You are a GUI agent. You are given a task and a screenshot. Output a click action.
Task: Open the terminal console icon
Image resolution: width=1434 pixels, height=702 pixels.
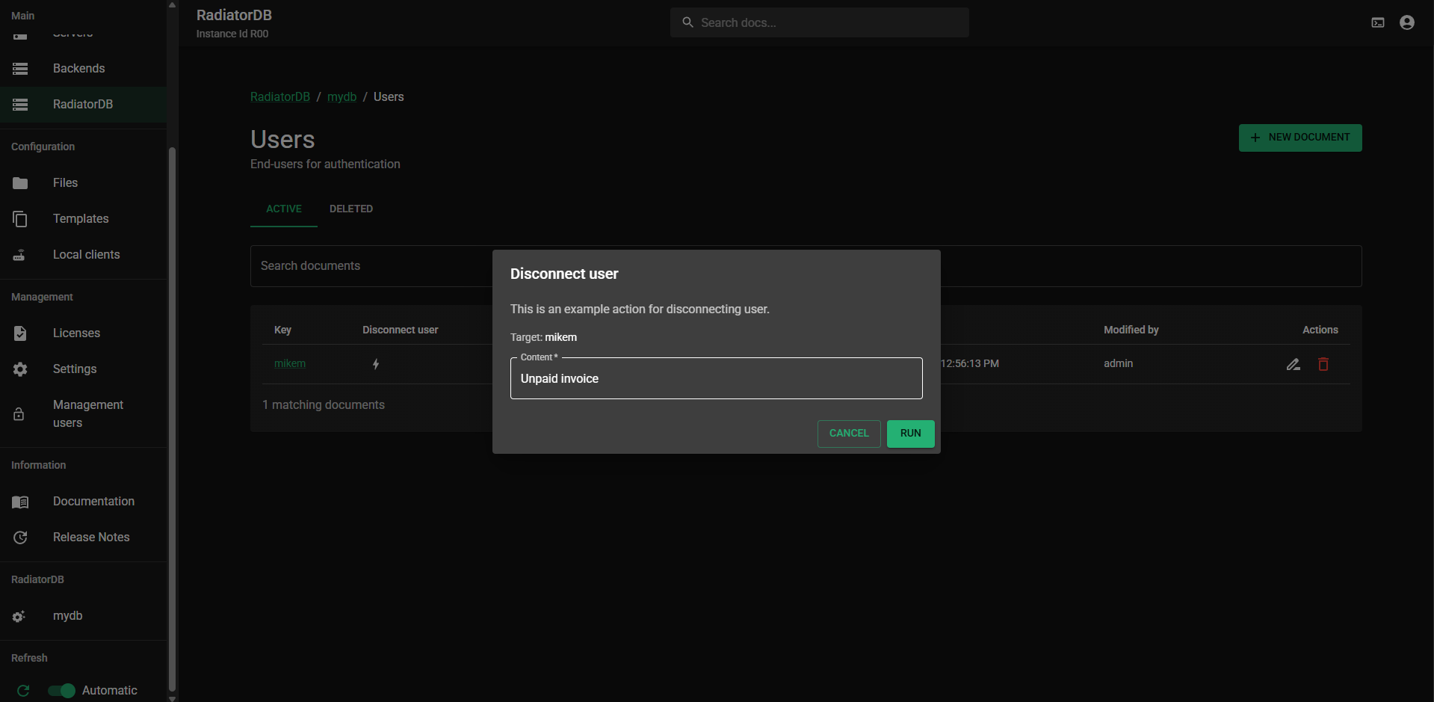click(x=1378, y=22)
